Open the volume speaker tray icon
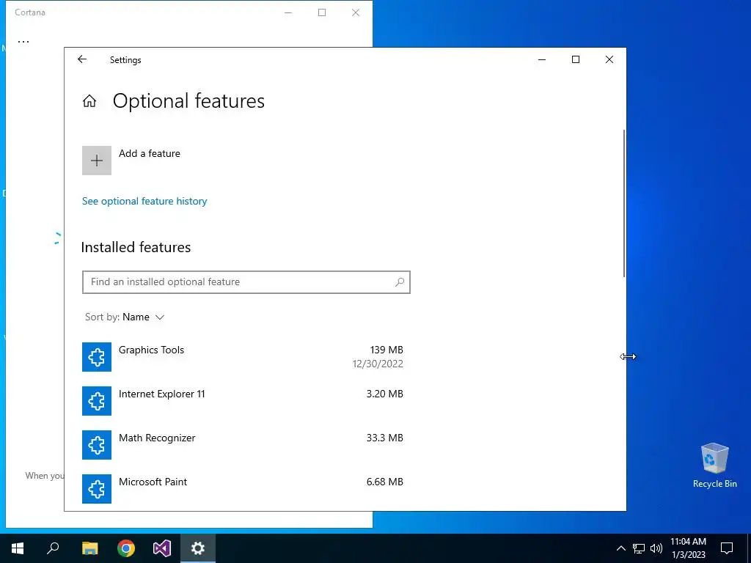 [656, 548]
